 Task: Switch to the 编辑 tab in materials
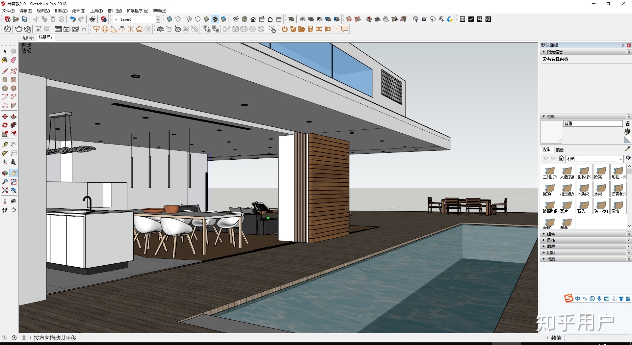(x=560, y=150)
